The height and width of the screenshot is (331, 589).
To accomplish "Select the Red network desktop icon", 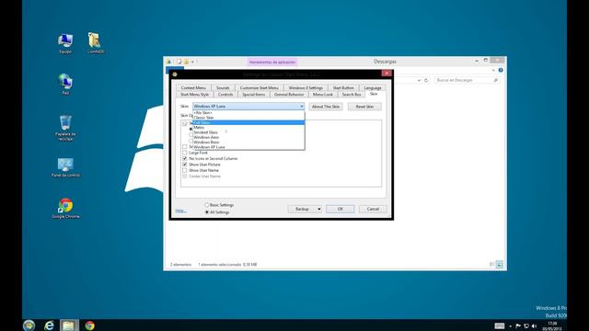I will pyautogui.click(x=65, y=84).
